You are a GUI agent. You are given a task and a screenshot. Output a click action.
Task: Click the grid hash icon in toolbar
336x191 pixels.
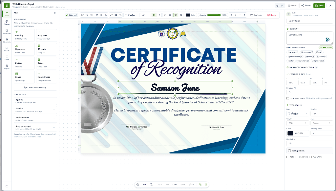click(x=116, y=15)
